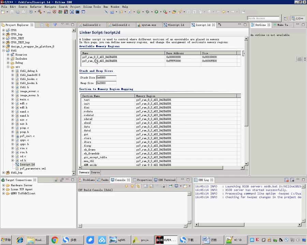Click Link with Editor icon in Project Explorer
307x245 pixels.
[x=47, y=25]
